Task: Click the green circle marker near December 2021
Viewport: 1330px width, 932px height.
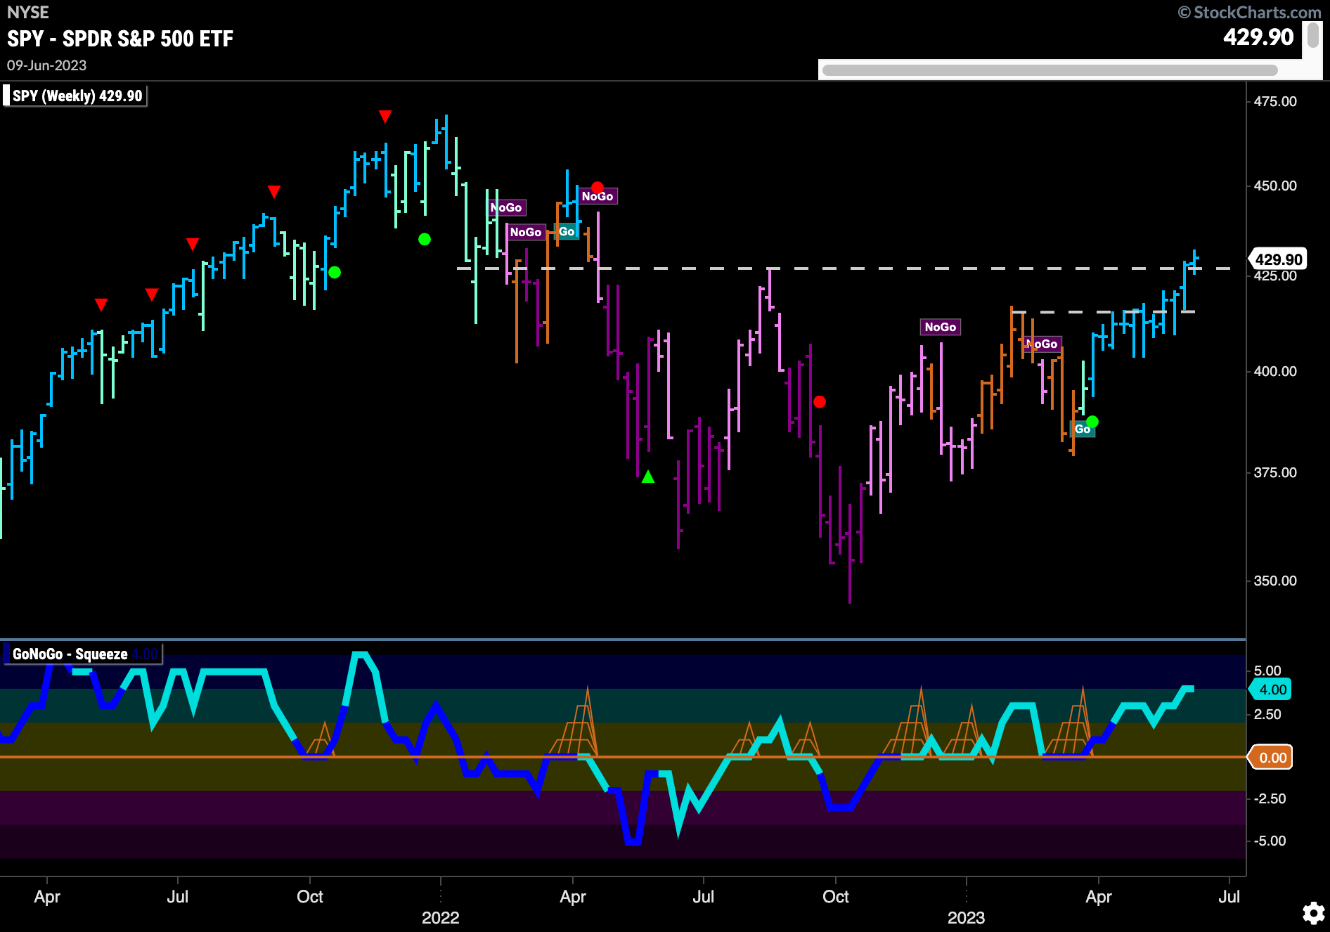Action: click(425, 239)
